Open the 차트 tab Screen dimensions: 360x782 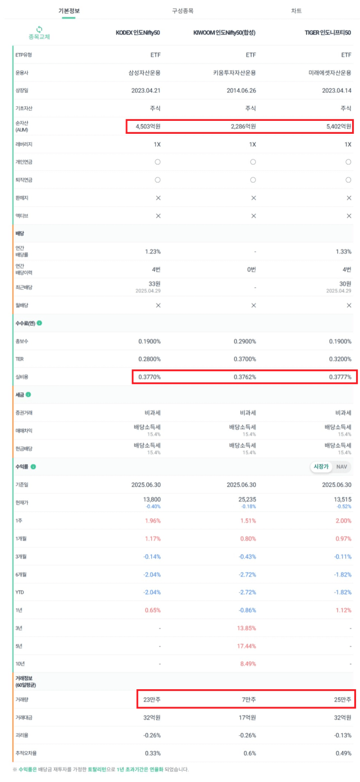point(296,11)
